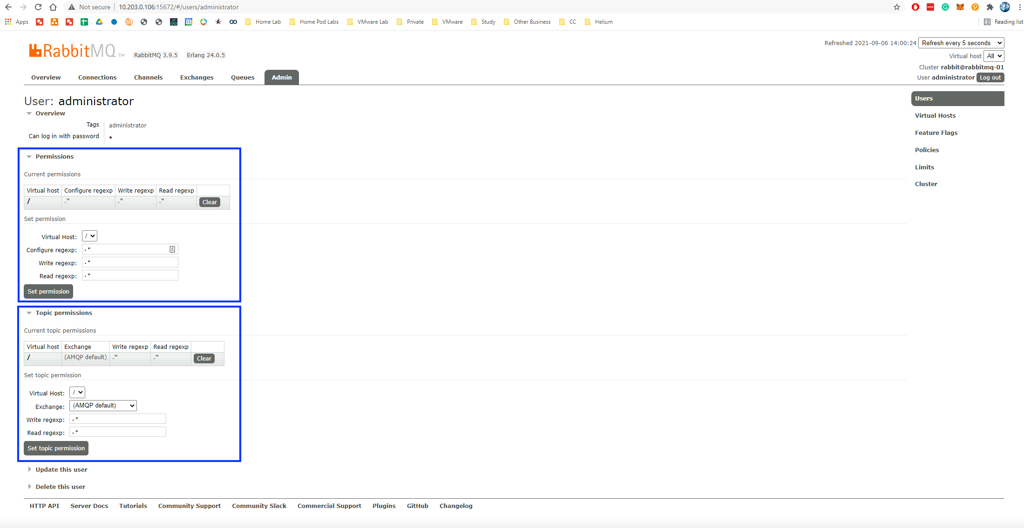Click the Log out button
1024x528 pixels.
point(990,78)
